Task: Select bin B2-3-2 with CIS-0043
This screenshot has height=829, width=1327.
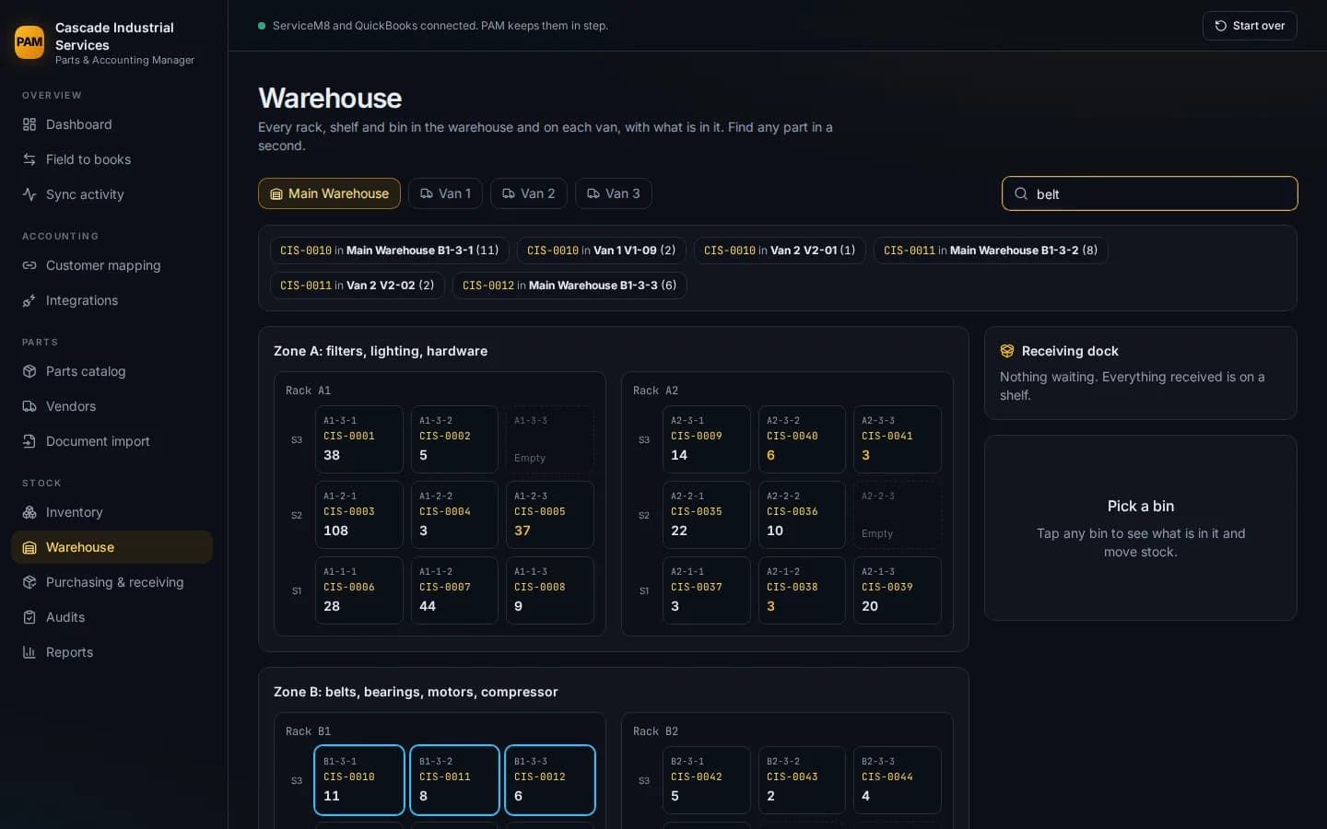Action: click(x=802, y=780)
